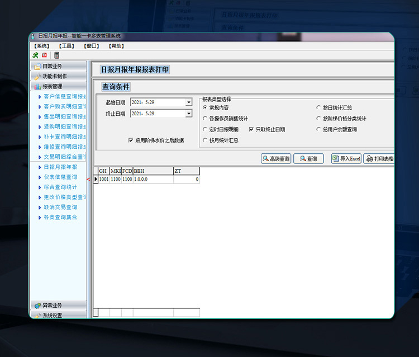Image resolution: width=419 pixels, height=357 pixels.
Task: Open the 起始日期 date dropdown
Action: 189,102
